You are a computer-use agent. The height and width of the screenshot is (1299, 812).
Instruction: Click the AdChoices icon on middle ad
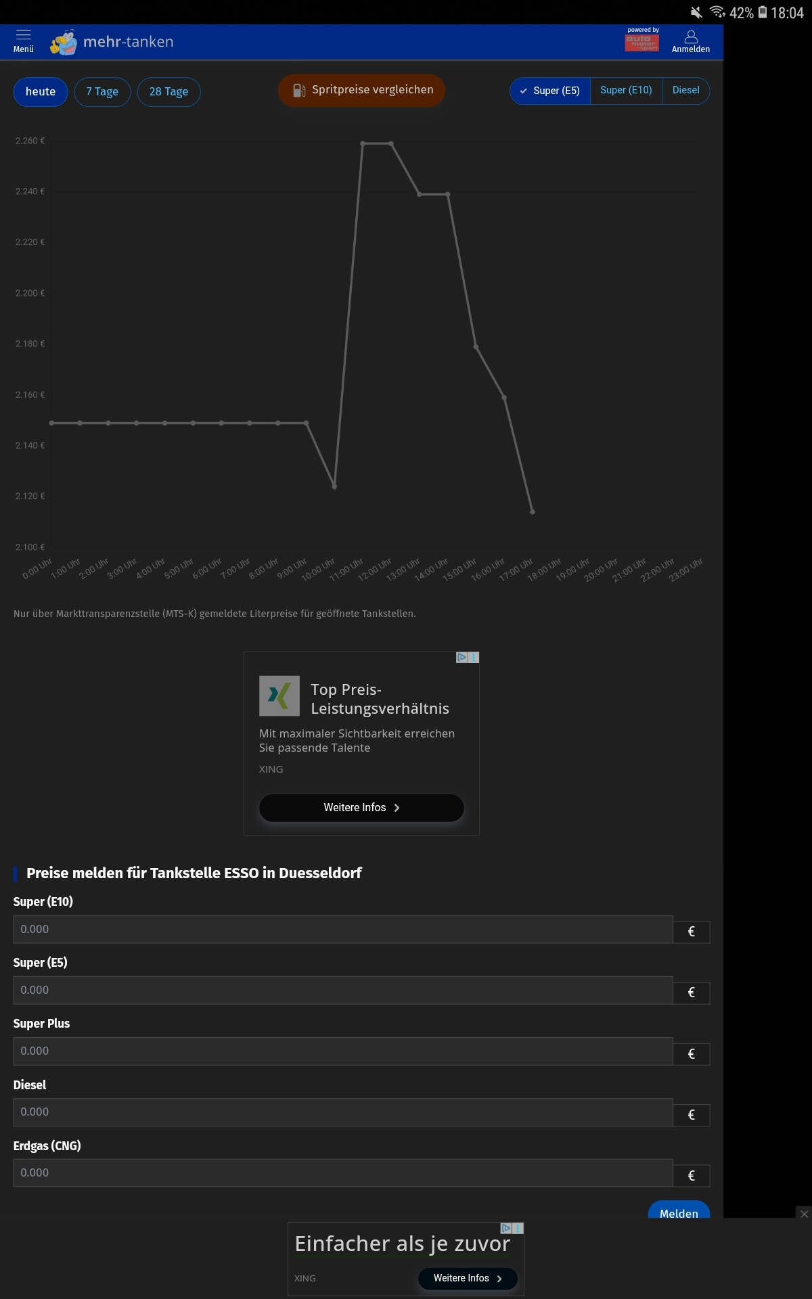click(461, 657)
